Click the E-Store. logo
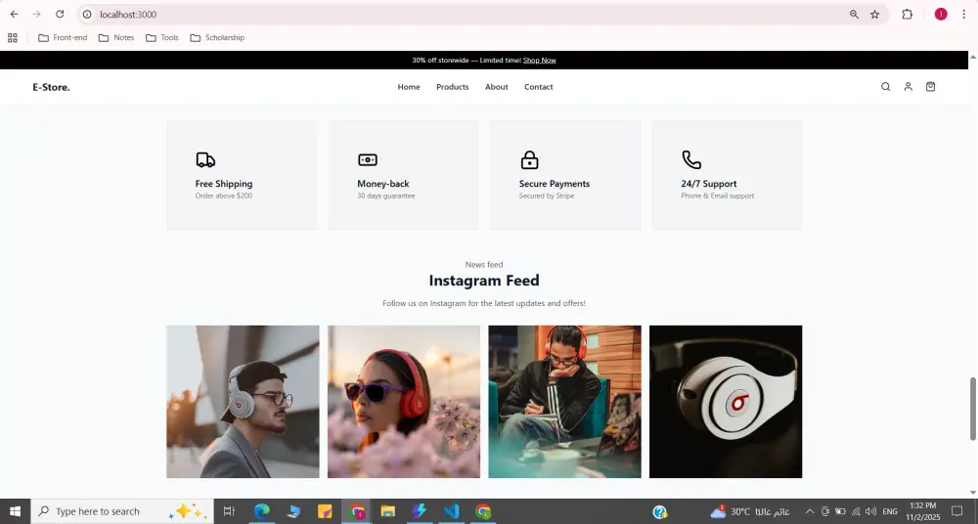 tap(51, 87)
